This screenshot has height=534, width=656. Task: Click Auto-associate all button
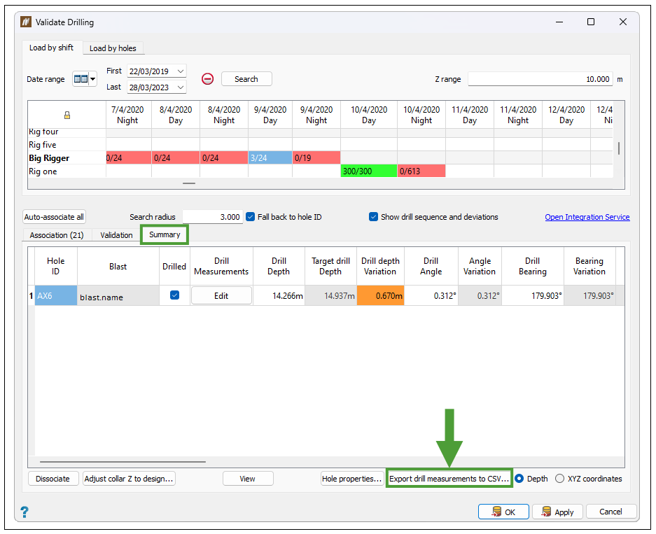tap(54, 217)
